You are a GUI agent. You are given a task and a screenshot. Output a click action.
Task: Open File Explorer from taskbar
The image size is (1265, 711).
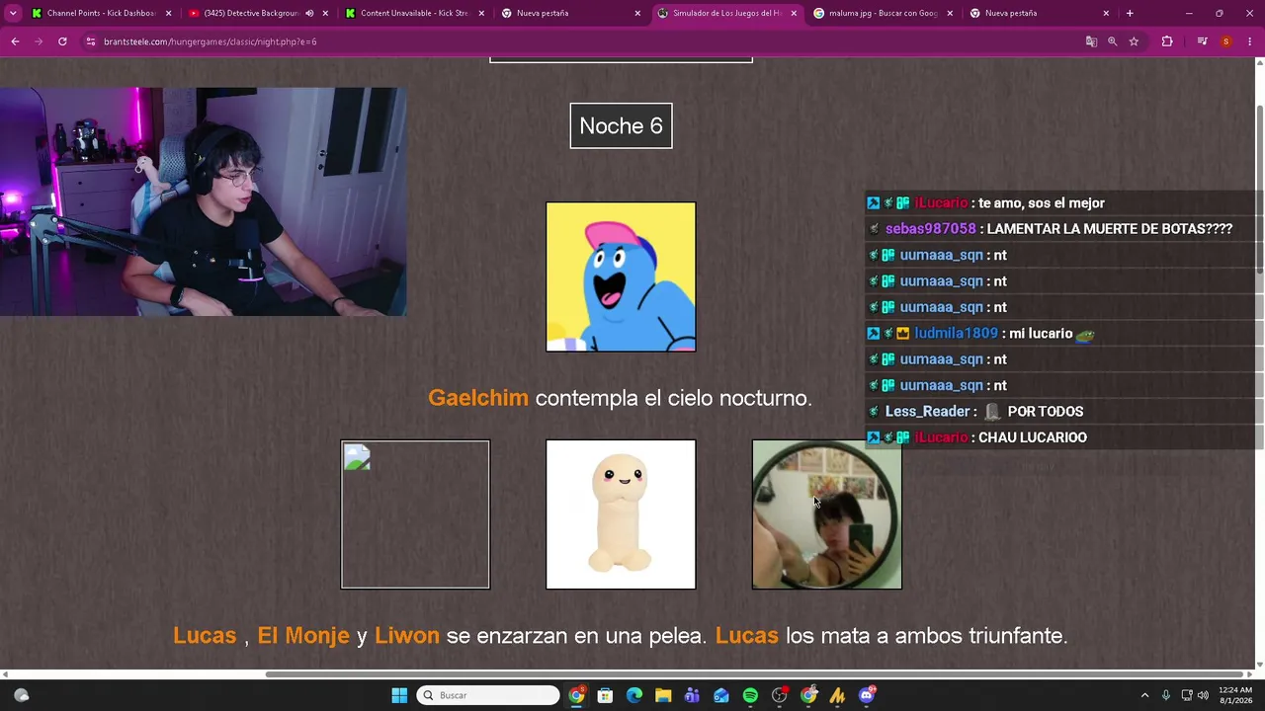[x=663, y=695]
